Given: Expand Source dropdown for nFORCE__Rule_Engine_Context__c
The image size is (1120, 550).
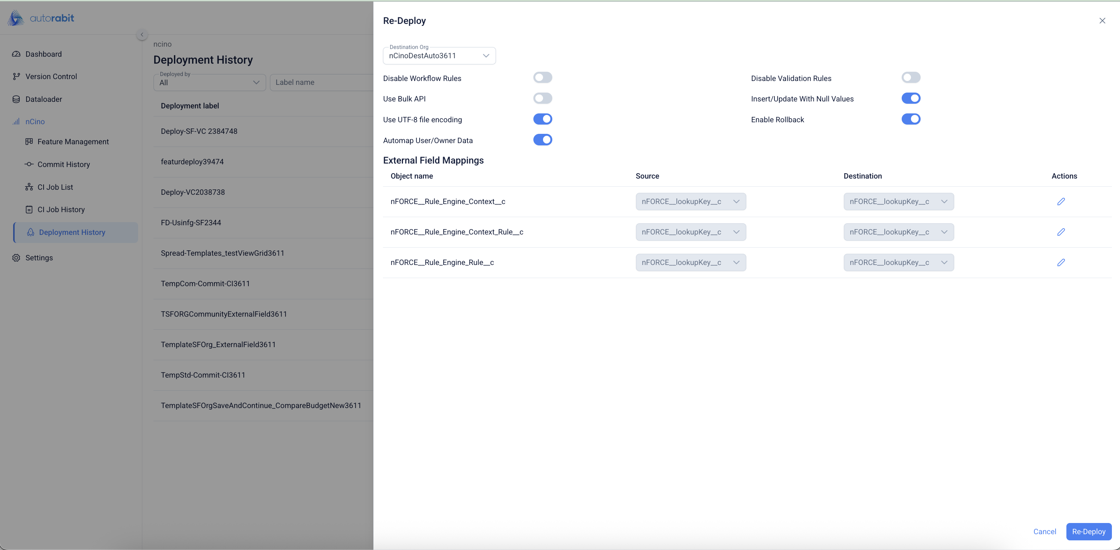Looking at the screenshot, I should click(x=690, y=201).
